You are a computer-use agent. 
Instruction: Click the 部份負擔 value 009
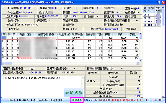[x=119, y=17]
